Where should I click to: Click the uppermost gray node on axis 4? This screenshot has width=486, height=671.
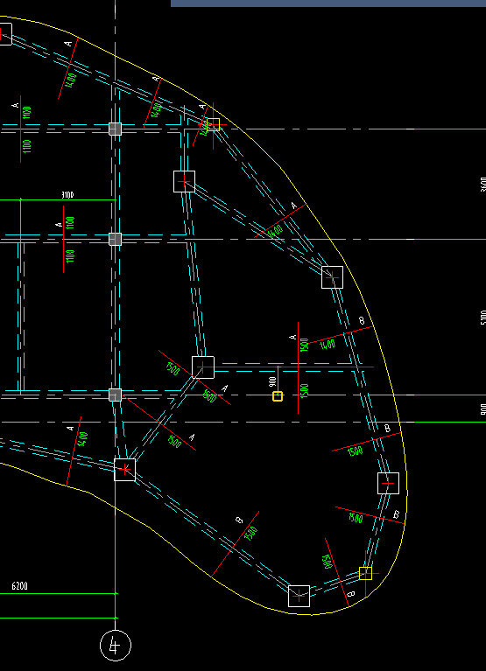(x=115, y=129)
